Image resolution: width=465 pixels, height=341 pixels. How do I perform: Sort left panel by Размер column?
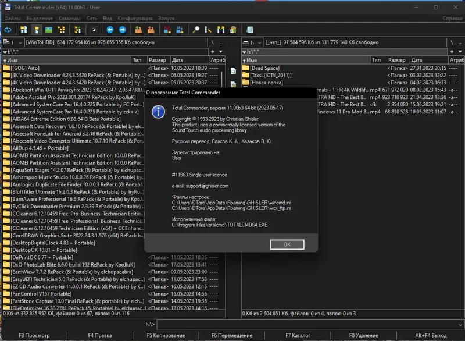(158, 60)
